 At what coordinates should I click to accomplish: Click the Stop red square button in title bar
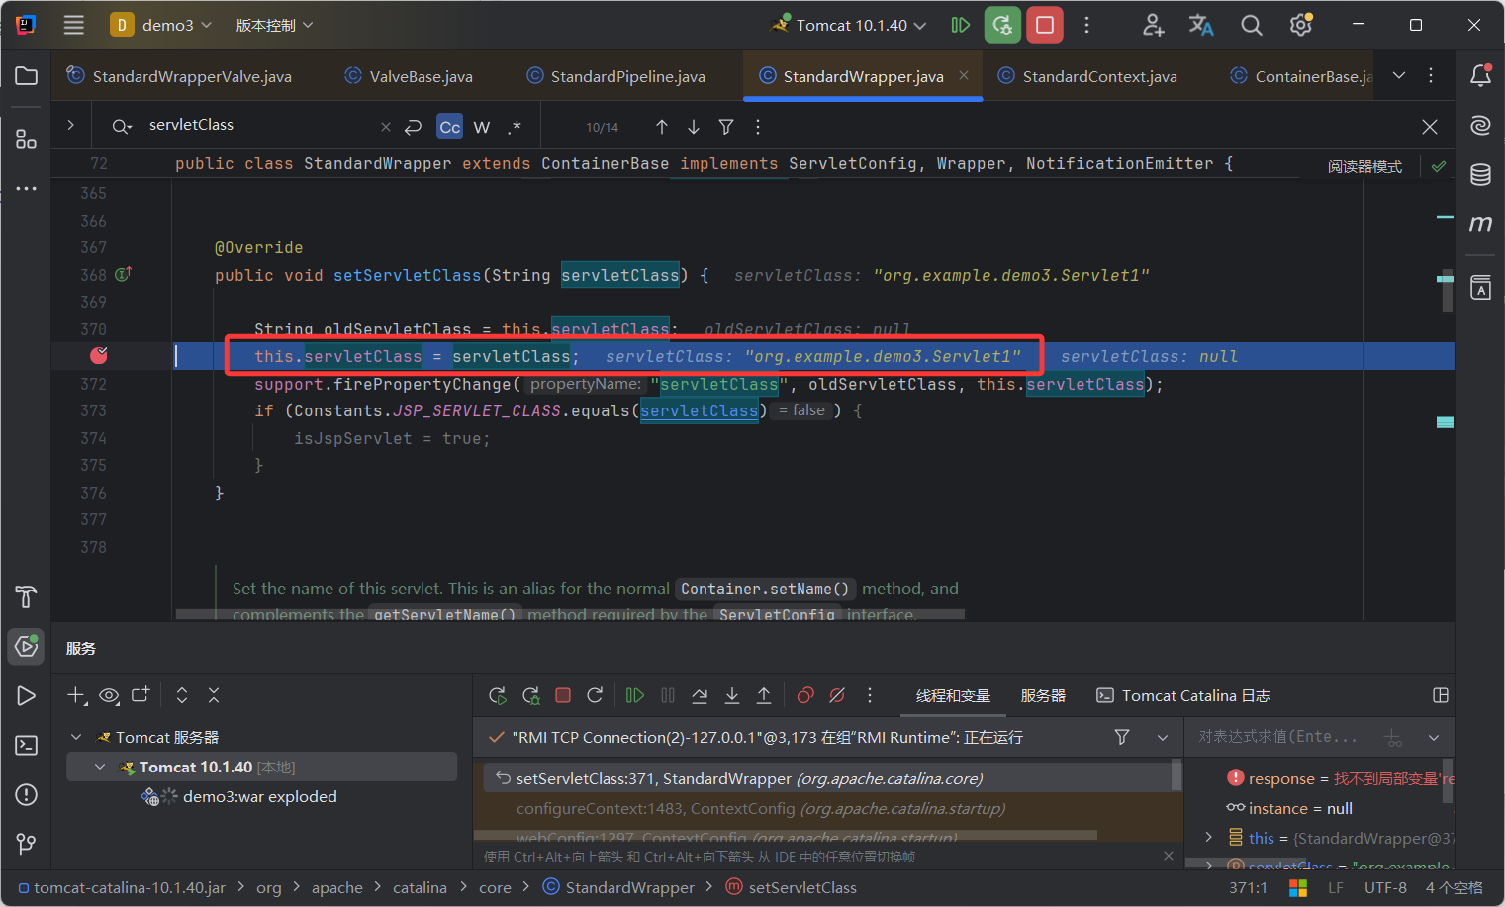(x=1044, y=25)
